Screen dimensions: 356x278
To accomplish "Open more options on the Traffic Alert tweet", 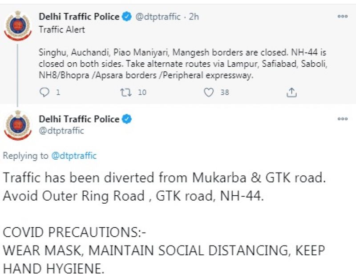I will (x=342, y=16).
